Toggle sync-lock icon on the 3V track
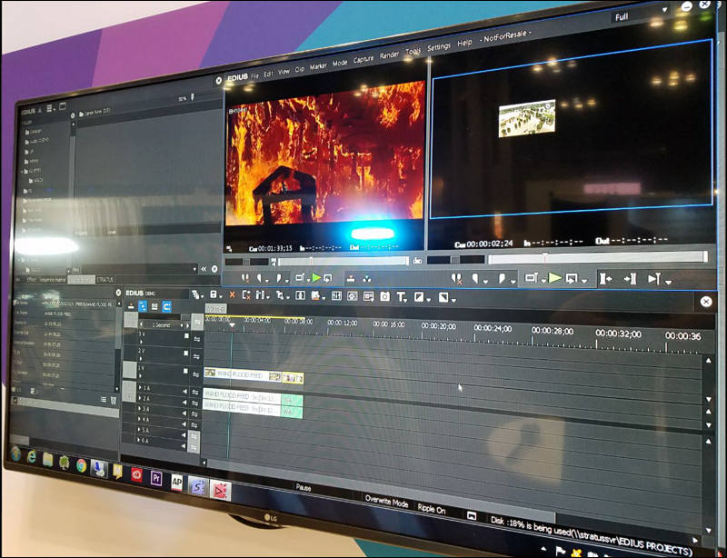This screenshot has width=727, height=558. tap(197, 339)
